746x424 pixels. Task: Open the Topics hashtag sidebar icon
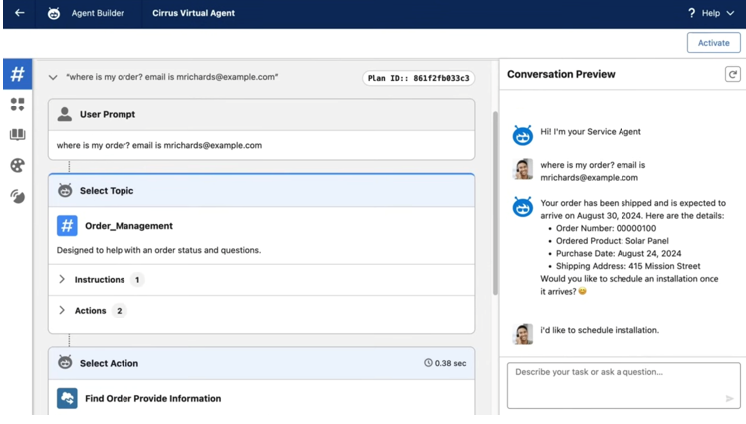pyautogui.click(x=17, y=75)
